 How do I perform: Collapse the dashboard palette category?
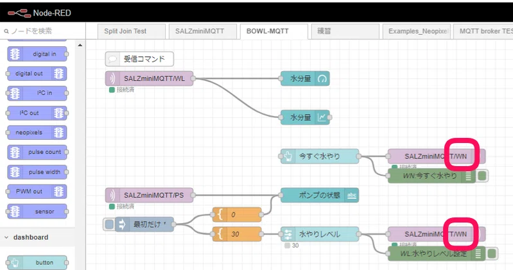6,237
